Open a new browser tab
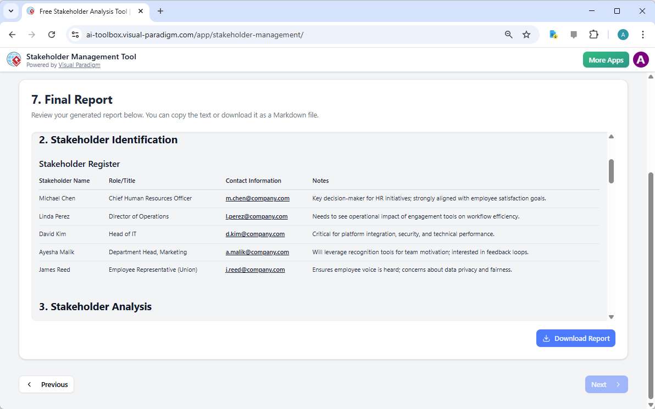The image size is (655, 409). click(x=160, y=11)
